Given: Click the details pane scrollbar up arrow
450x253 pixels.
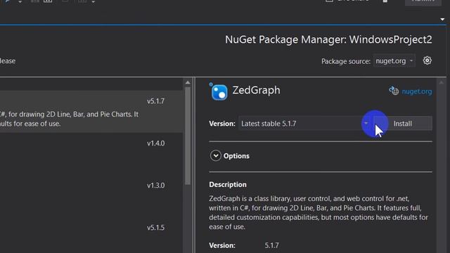Looking at the screenshot, I should [x=442, y=83].
